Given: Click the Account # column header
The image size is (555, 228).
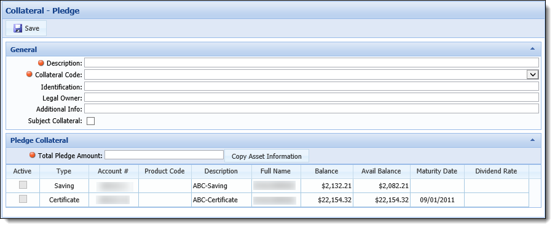Looking at the screenshot, I should pyautogui.click(x=113, y=171).
